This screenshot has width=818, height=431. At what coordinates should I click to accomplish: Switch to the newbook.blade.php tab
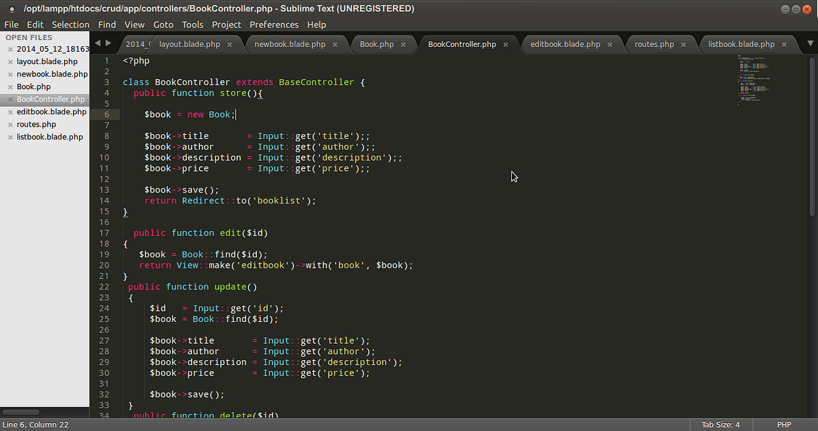pos(292,44)
